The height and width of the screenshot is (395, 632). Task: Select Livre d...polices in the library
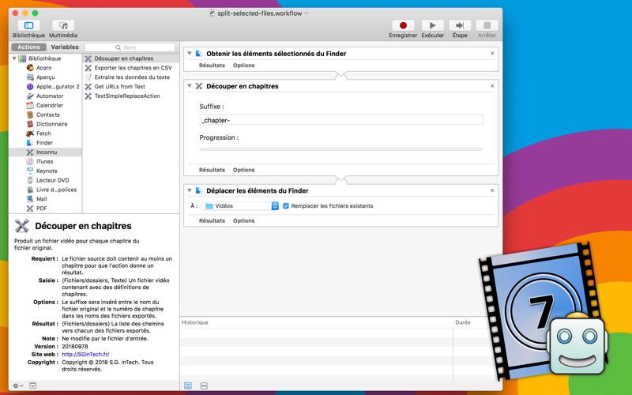click(56, 190)
